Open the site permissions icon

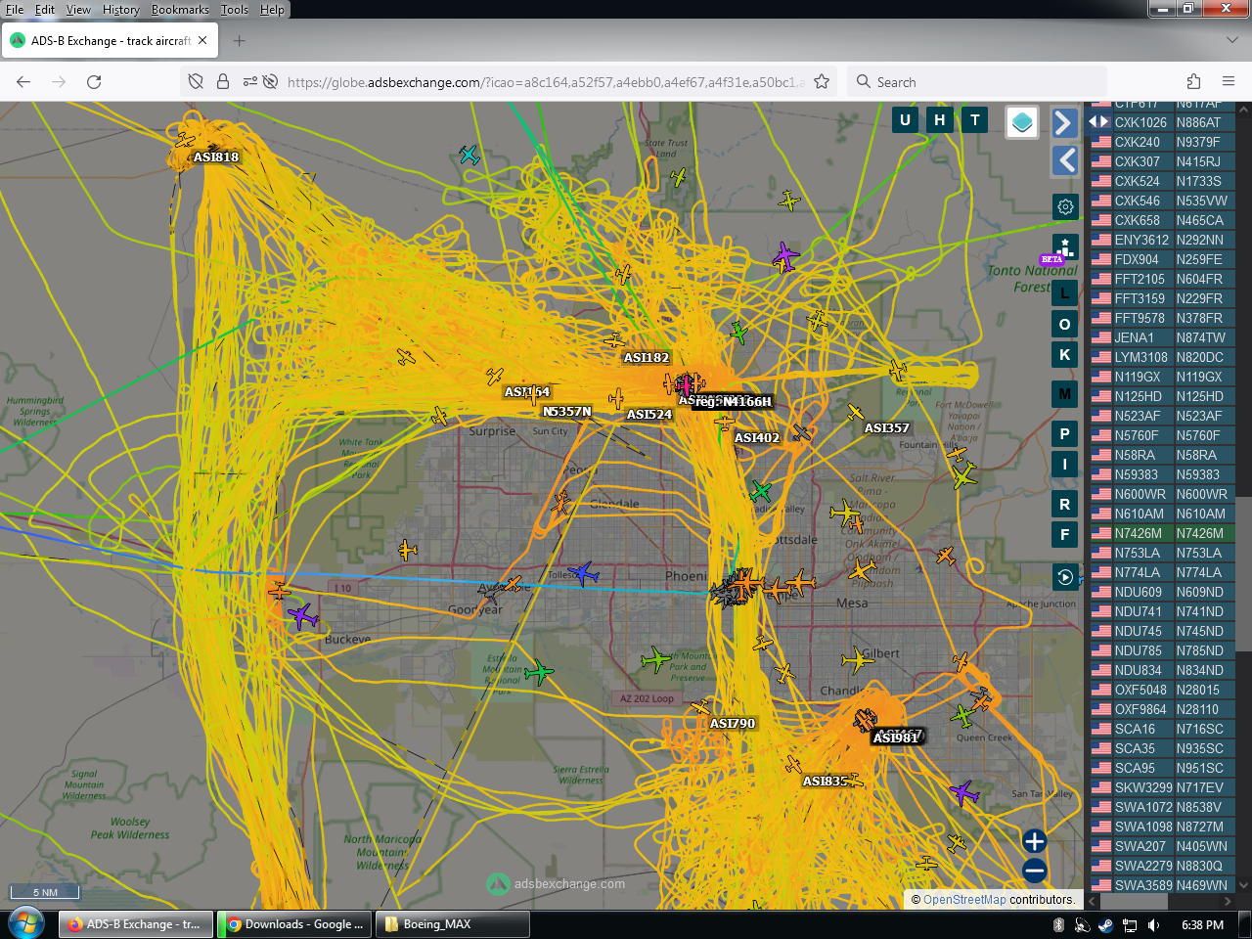(250, 82)
